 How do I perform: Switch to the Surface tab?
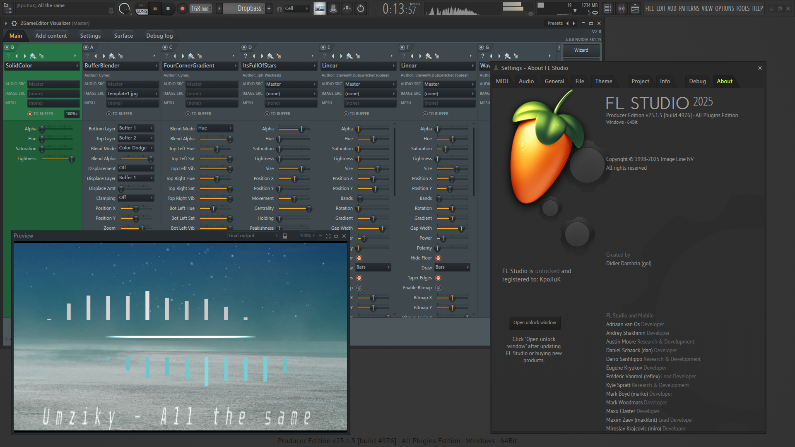coord(123,36)
